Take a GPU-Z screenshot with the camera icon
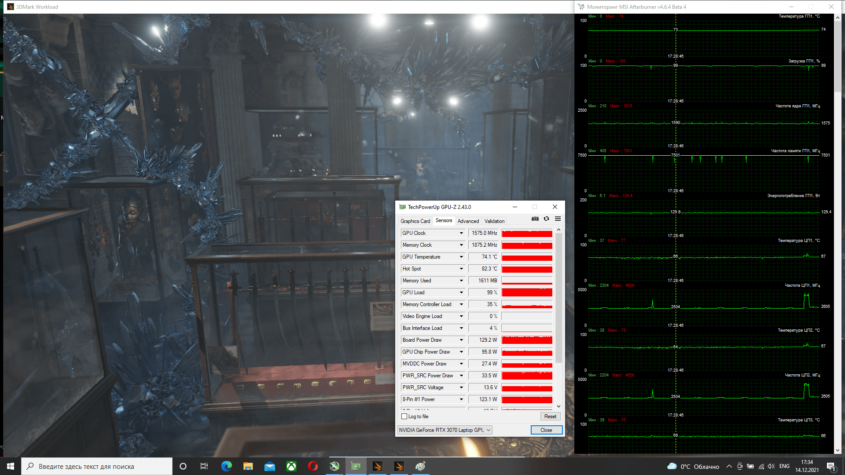The image size is (845, 475). [x=535, y=219]
